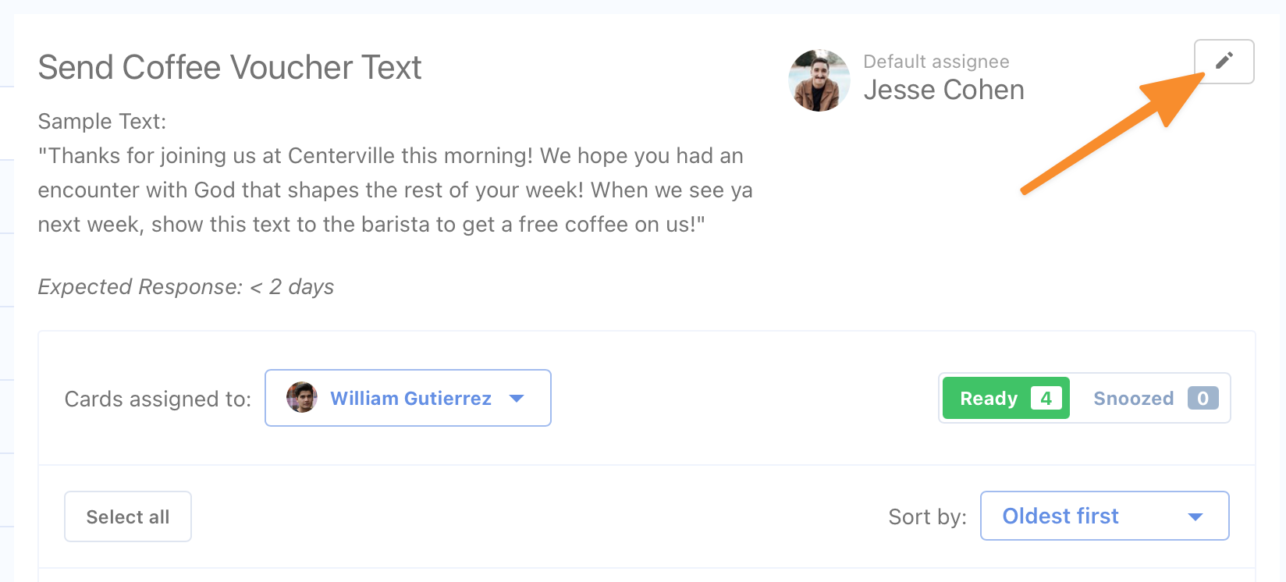Click the Jesse Cohen assignee name
This screenshot has width=1286, height=582.
pos(943,90)
